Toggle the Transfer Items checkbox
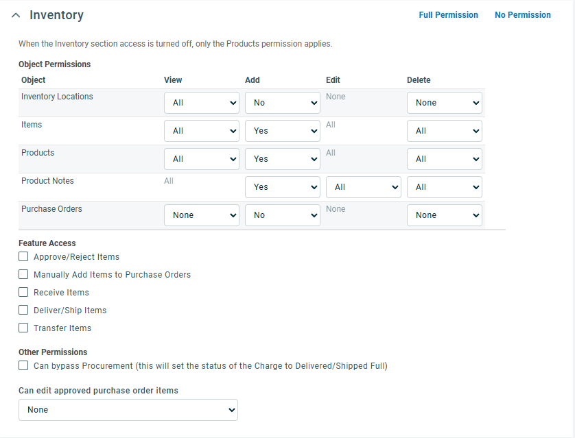 pos(24,328)
